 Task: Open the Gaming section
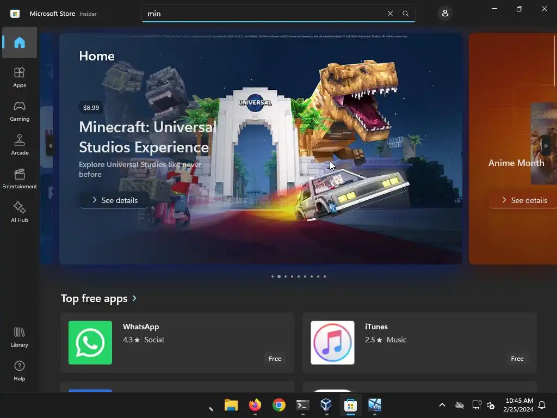point(20,111)
